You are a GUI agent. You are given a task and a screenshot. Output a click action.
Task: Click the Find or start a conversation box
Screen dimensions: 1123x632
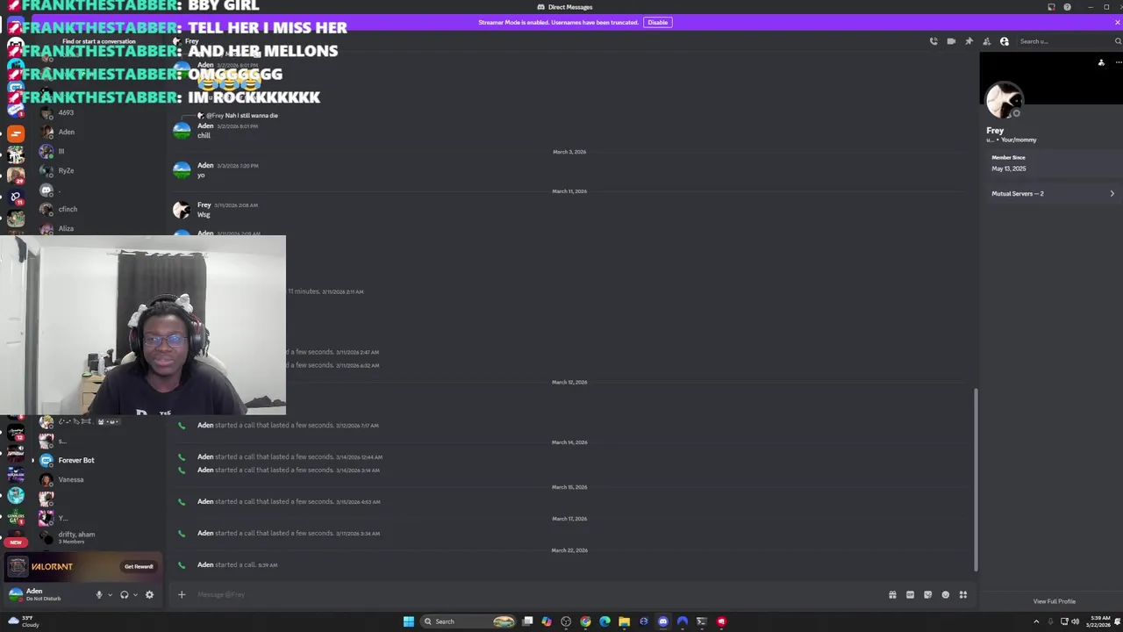98,41
